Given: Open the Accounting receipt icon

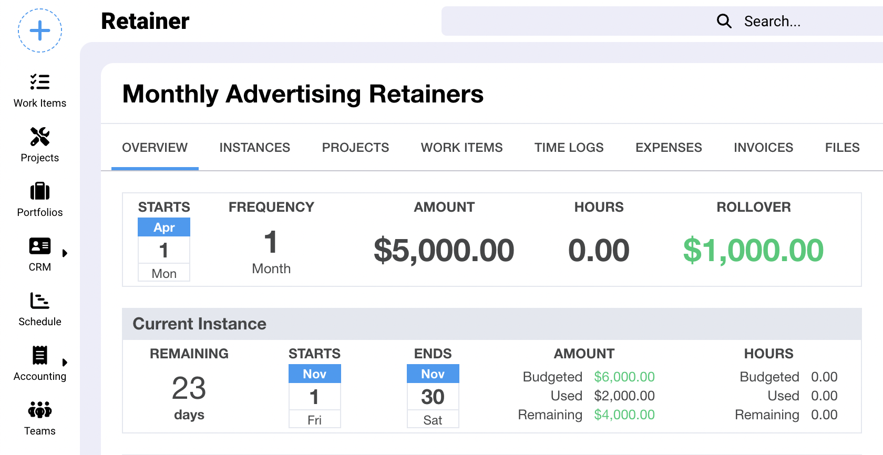Looking at the screenshot, I should click(x=40, y=355).
